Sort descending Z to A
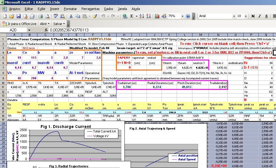 [x=149, y=16]
